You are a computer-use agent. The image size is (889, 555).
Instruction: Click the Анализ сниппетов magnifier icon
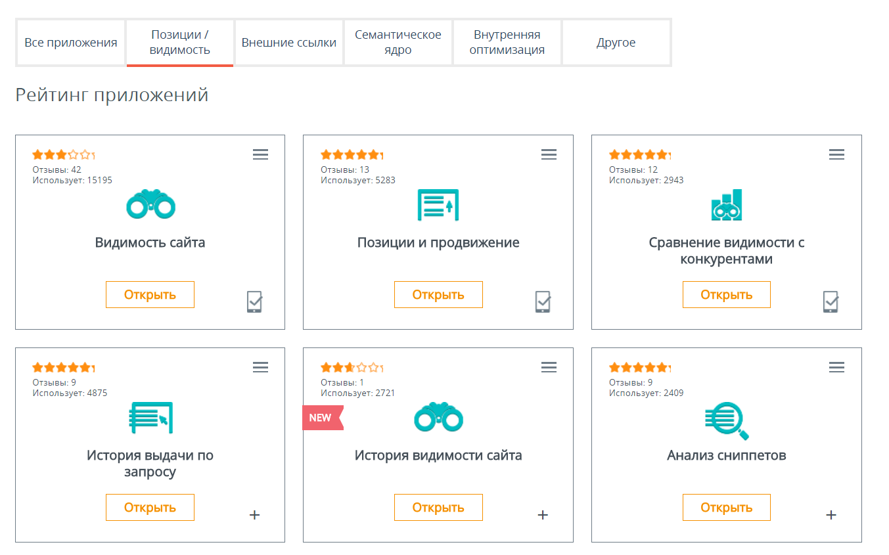tap(727, 420)
